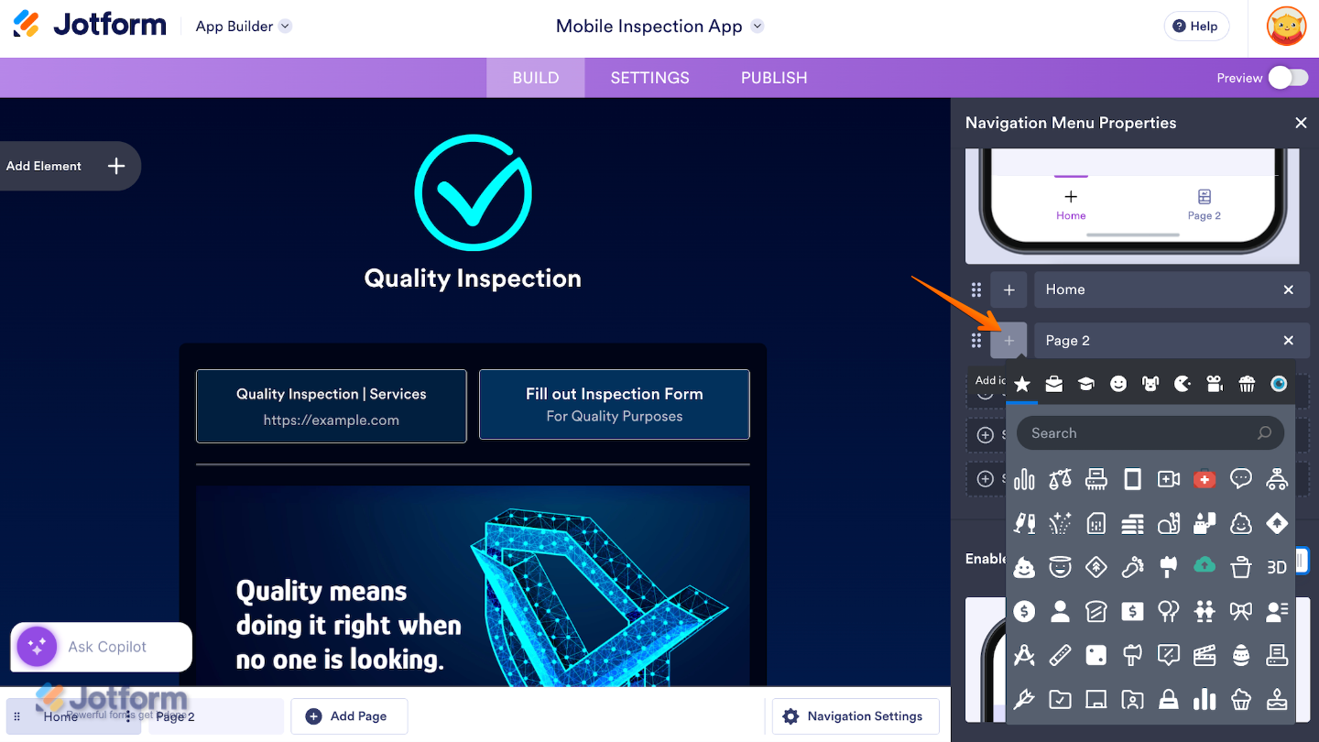This screenshot has width=1319, height=742.
Task: Open the App Builder dropdown
Action: [243, 27]
